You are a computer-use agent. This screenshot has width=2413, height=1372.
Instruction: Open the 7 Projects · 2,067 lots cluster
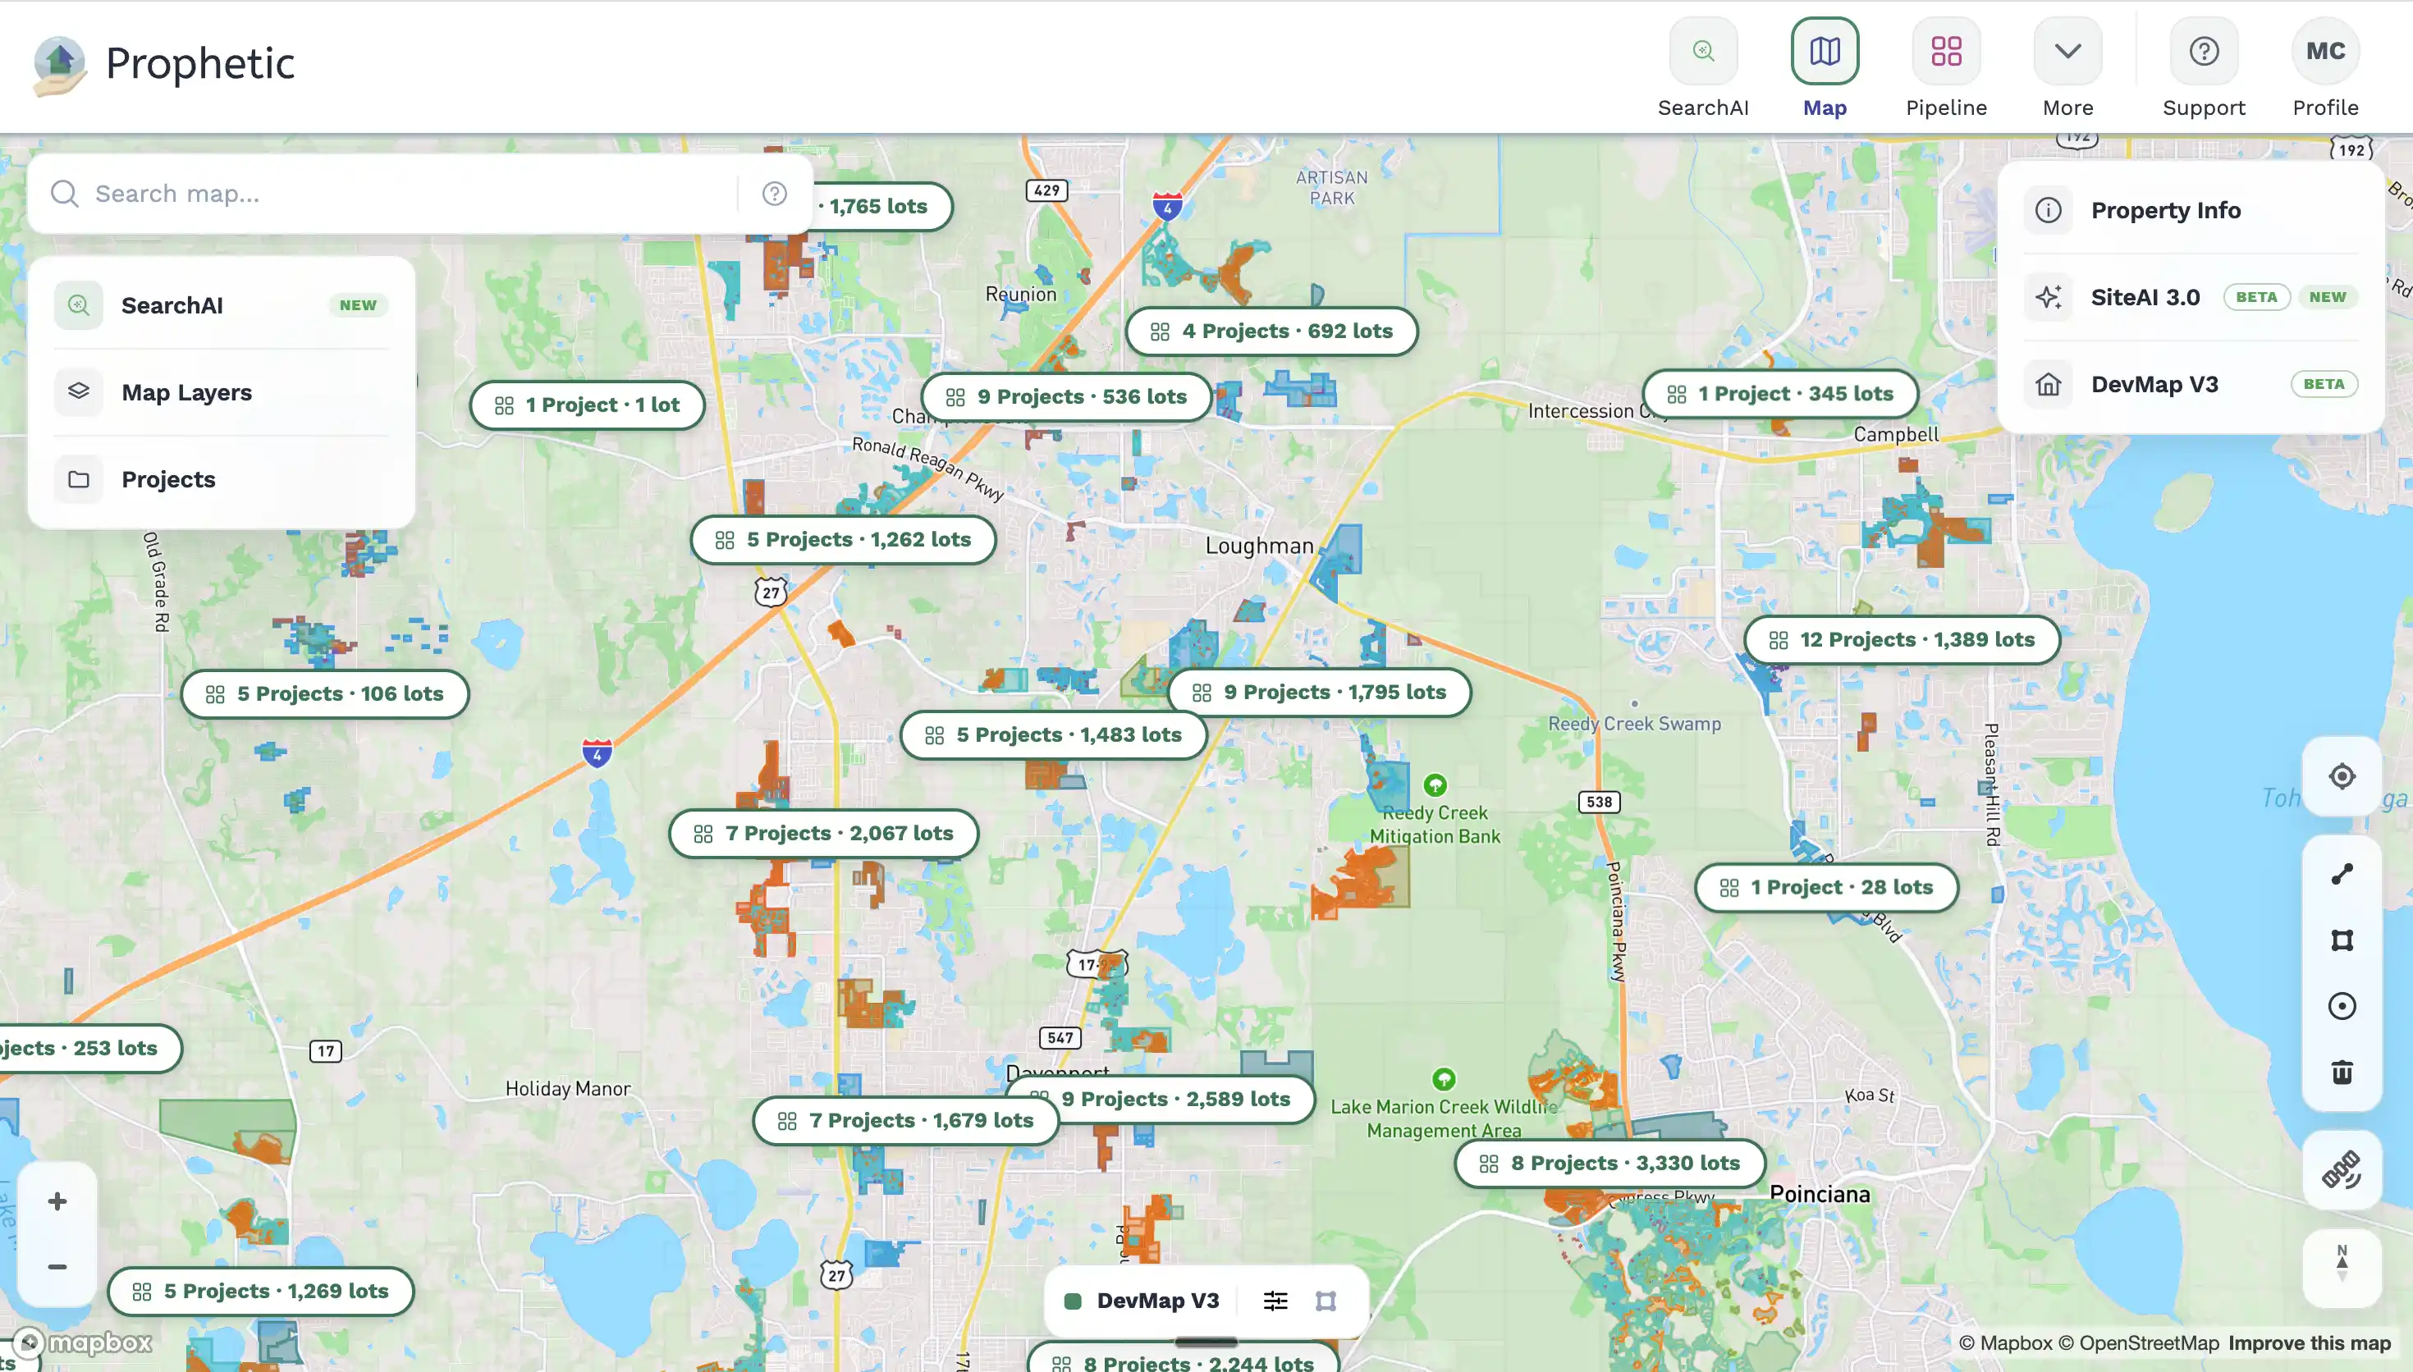tap(823, 834)
